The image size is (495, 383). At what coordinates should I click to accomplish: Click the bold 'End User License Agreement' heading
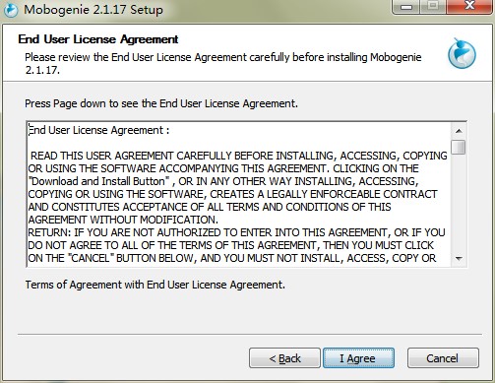point(98,39)
